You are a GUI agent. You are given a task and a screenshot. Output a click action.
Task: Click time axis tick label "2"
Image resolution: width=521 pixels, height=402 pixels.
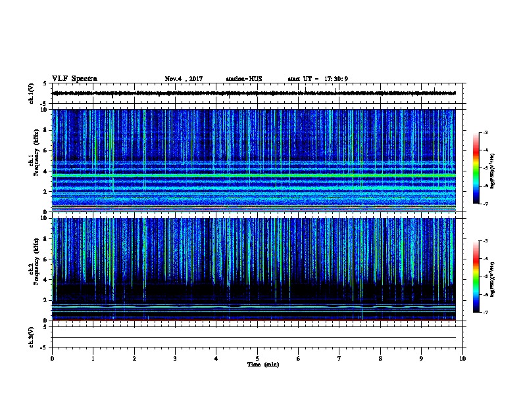[134, 359]
